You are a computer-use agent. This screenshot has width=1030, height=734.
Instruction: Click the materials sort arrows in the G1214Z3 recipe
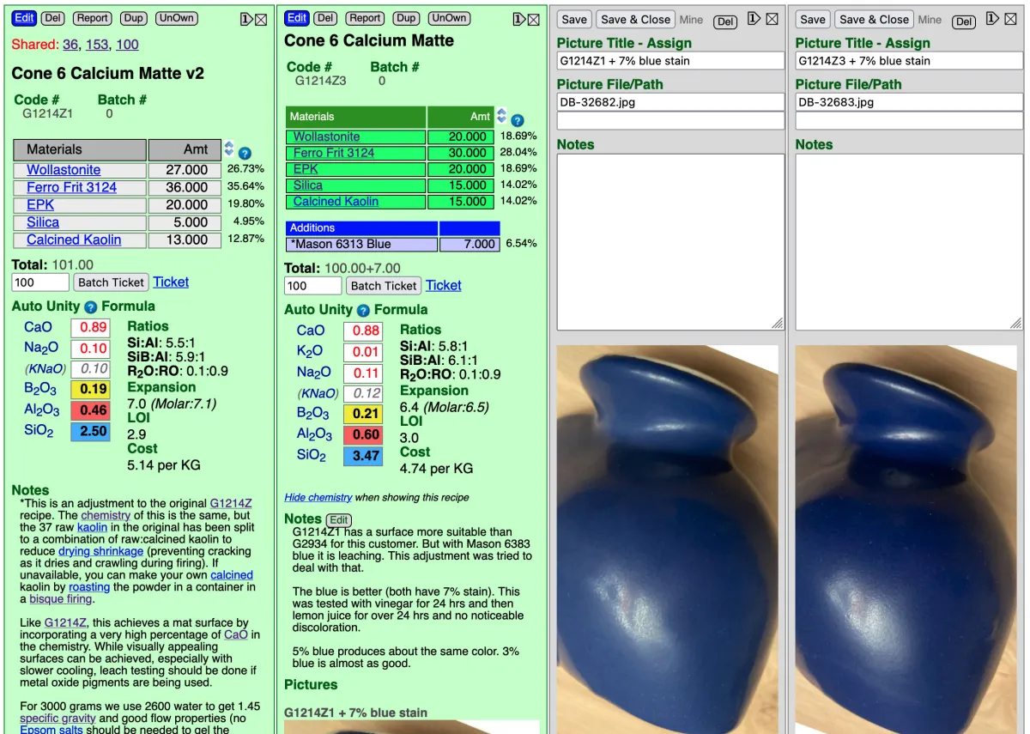pos(502,116)
